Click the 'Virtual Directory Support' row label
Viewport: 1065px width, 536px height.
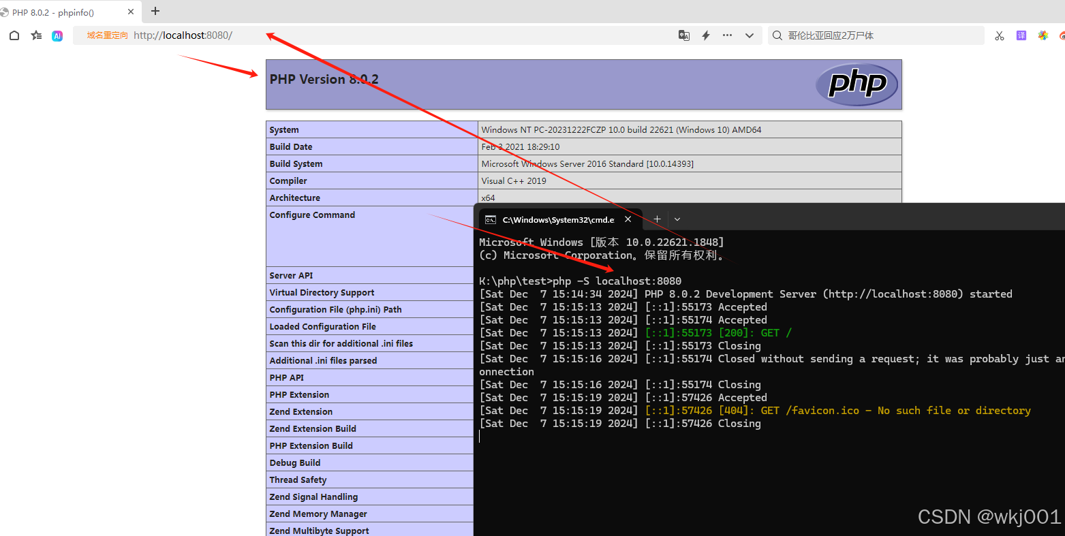point(322,293)
